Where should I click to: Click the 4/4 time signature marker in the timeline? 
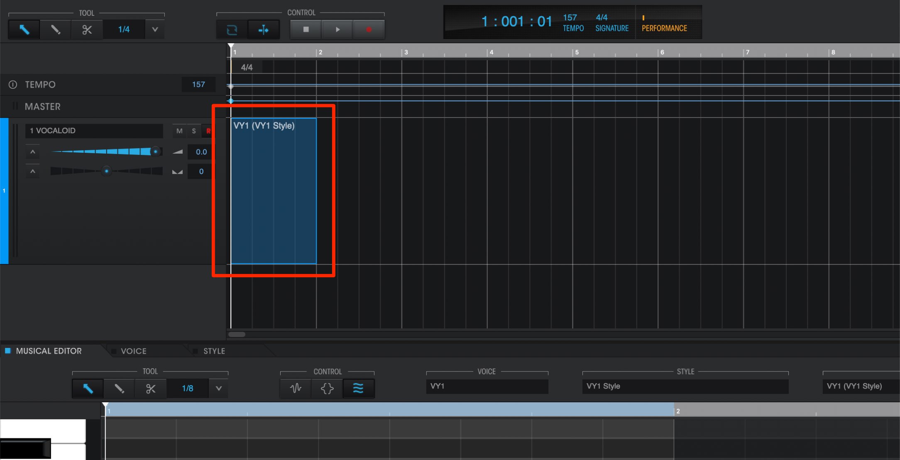coord(247,67)
